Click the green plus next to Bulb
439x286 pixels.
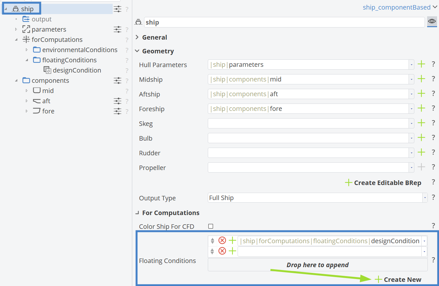tap(421, 138)
